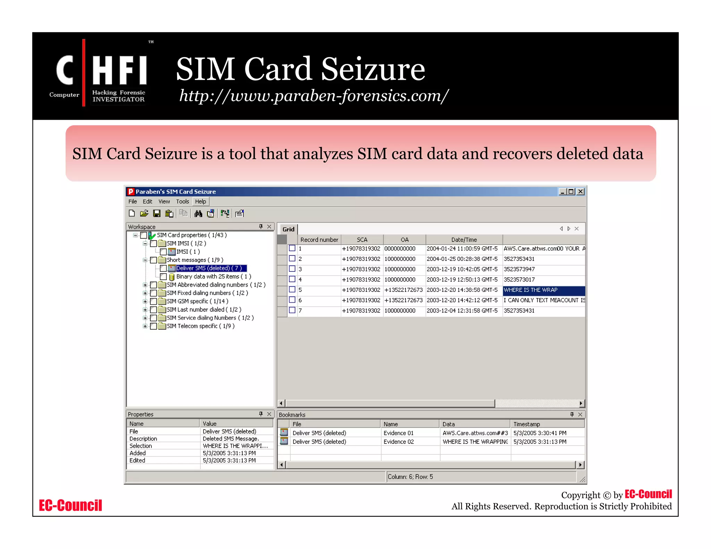This screenshot has width=711, height=549.
Task: Toggle the Deliver SMS (deleted) checkbox
Action: pos(163,268)
